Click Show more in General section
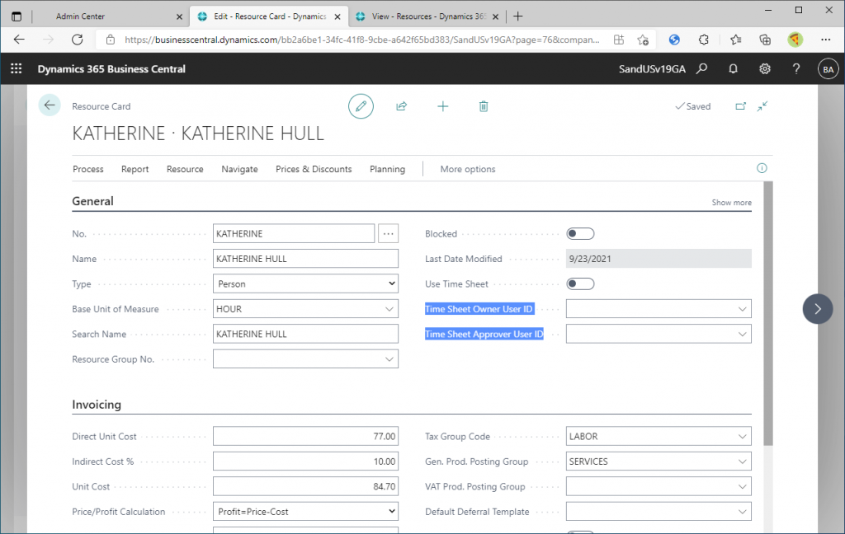 [x=731, y=203]
